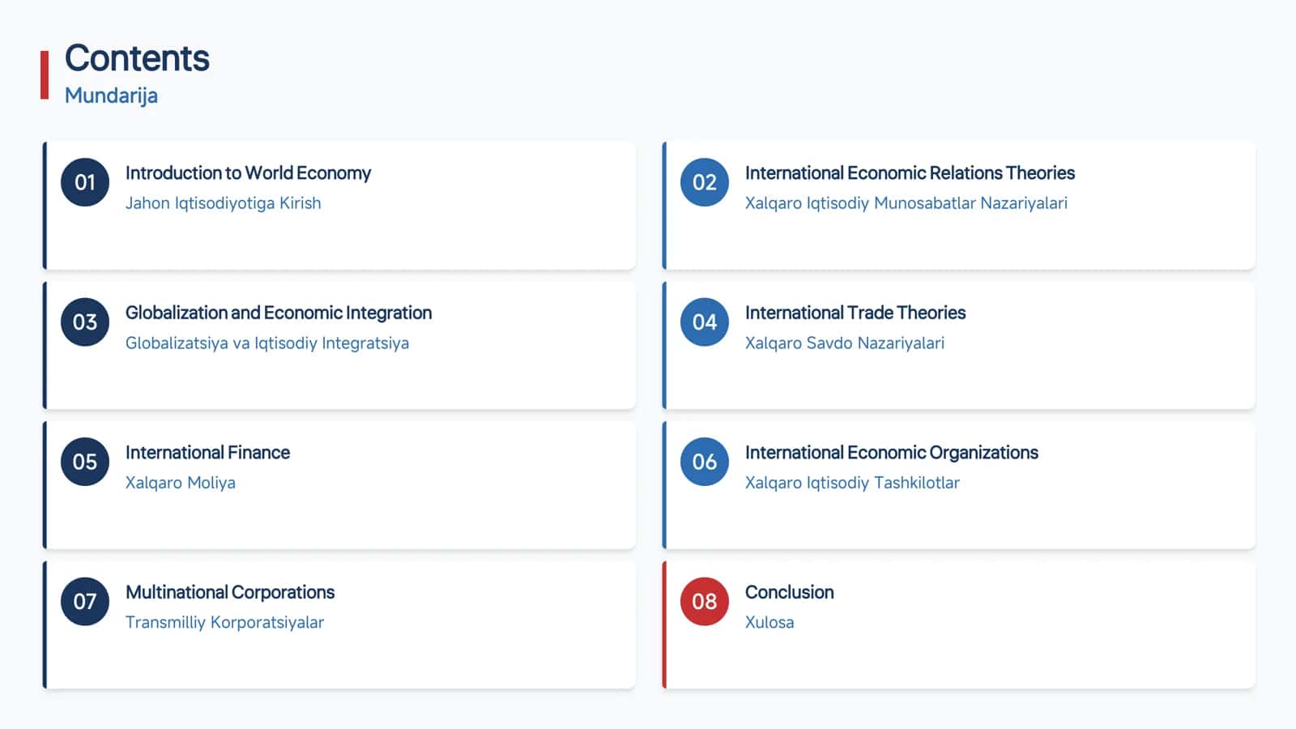The height and width of the screenshot is (729, 1296).
Task: Select the 07 dark blue badge
Action: (85, 602)
